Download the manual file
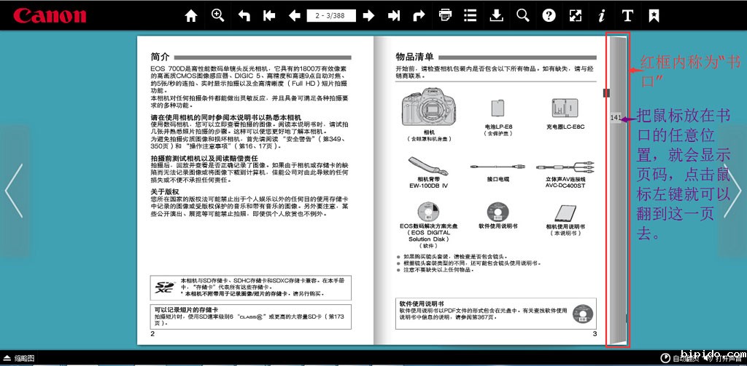This screenshot has width=747, height=366. click(x=496, y=15)
